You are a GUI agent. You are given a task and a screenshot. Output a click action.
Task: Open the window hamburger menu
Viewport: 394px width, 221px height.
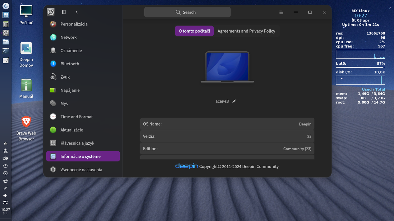(x=281, y=12)
